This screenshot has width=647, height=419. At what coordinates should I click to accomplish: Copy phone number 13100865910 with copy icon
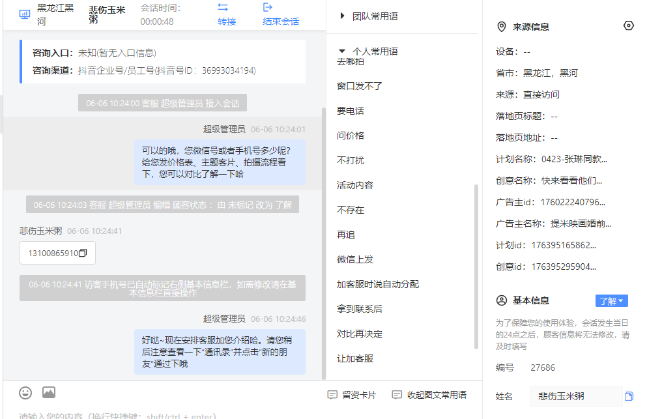[83, 253]
